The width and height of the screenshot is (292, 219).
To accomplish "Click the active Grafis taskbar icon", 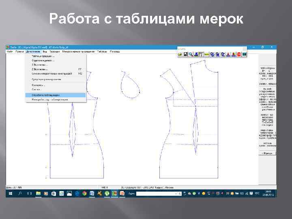I will click(x=114, y=194).
